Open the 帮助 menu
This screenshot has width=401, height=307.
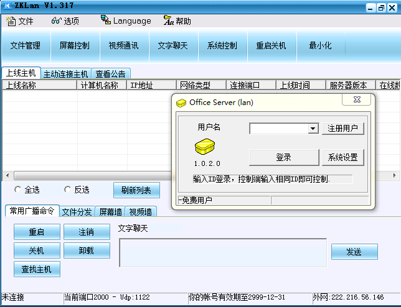click(177, 21)
